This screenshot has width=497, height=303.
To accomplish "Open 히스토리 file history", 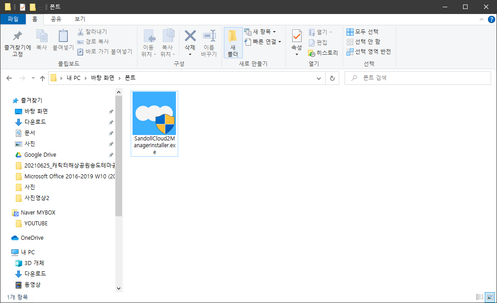I will point(323,53).
